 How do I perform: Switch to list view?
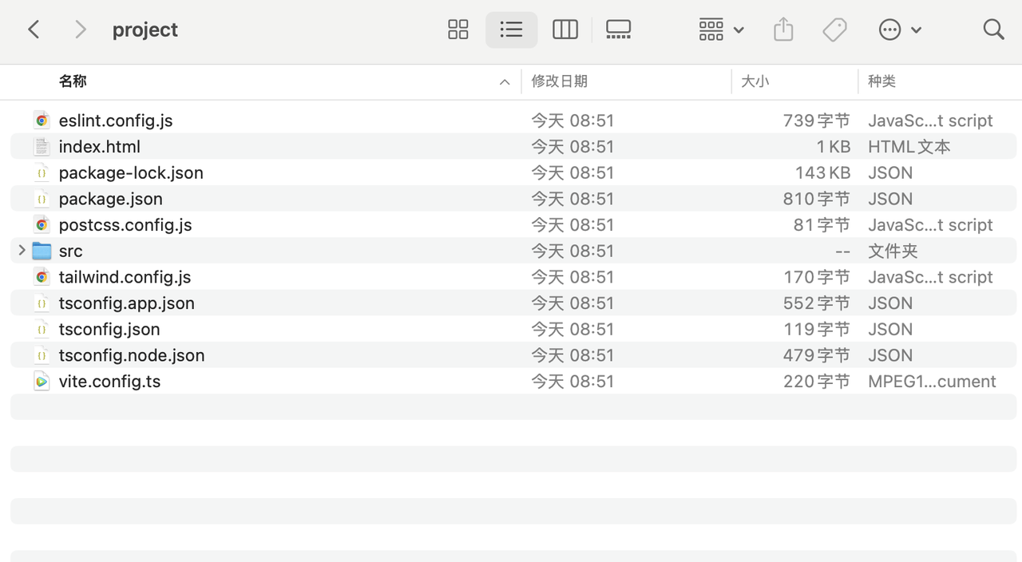tap(511, 30)
